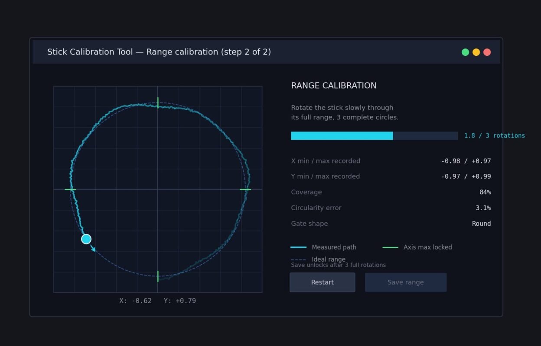Image resolution: width=541 pixels, height=346 pixels.
Task: Click the Y range value '-0.97 / +0.99'
Action: 466,176
